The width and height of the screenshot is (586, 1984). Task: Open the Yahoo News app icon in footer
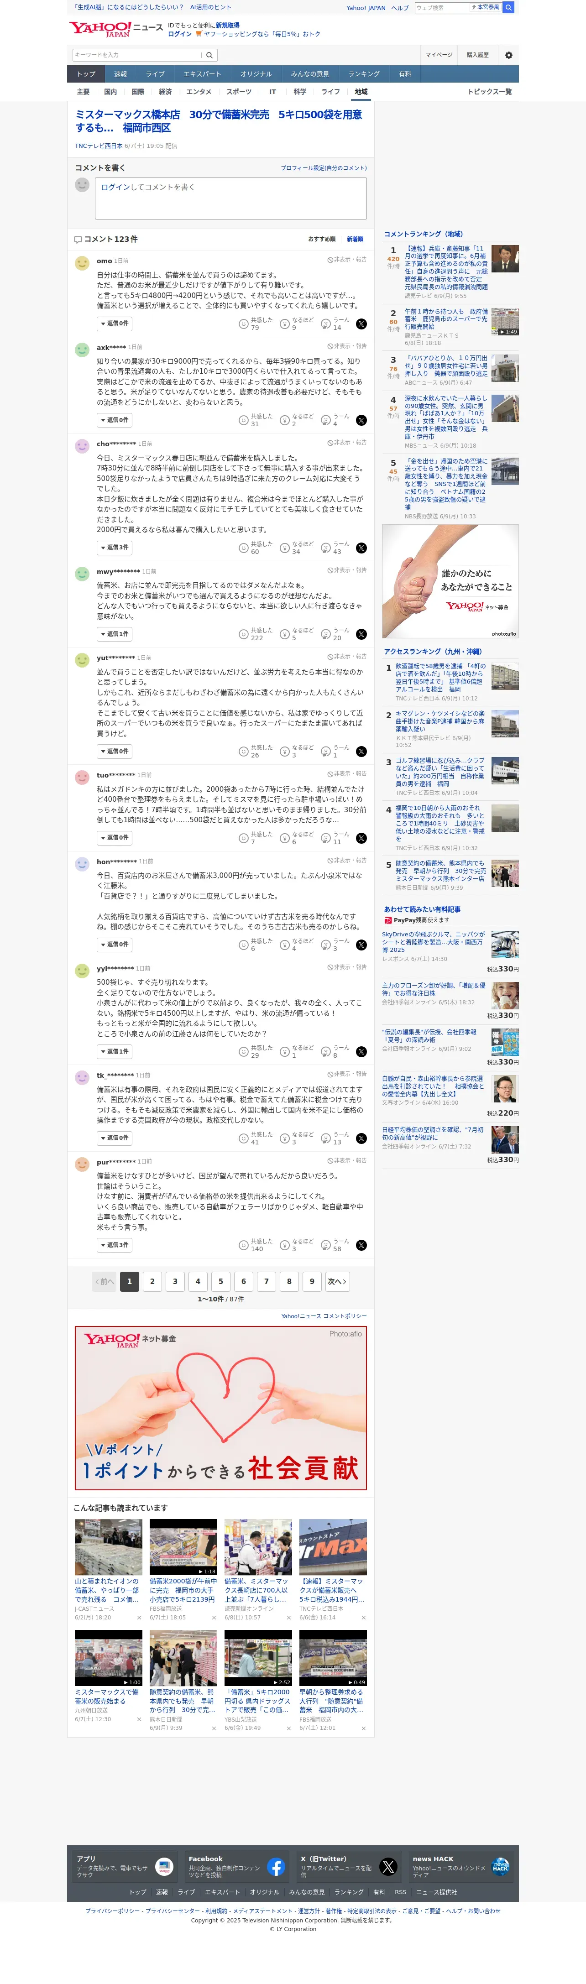point(164,1866)
